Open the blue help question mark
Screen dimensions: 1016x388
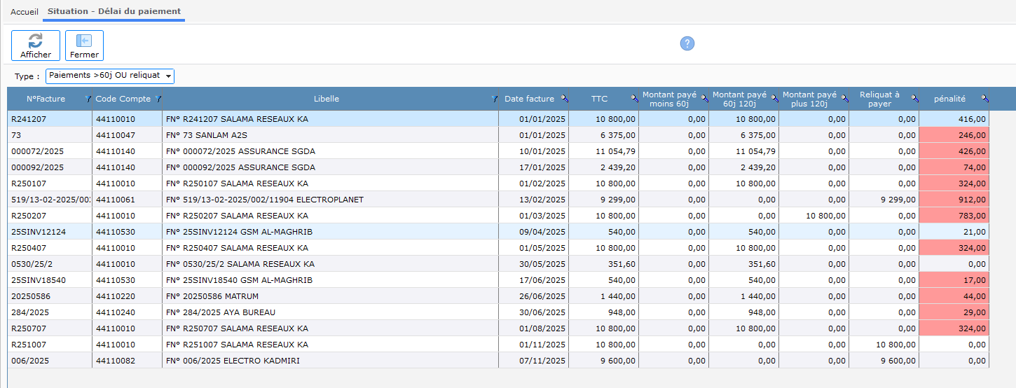[x=687, y=43]
